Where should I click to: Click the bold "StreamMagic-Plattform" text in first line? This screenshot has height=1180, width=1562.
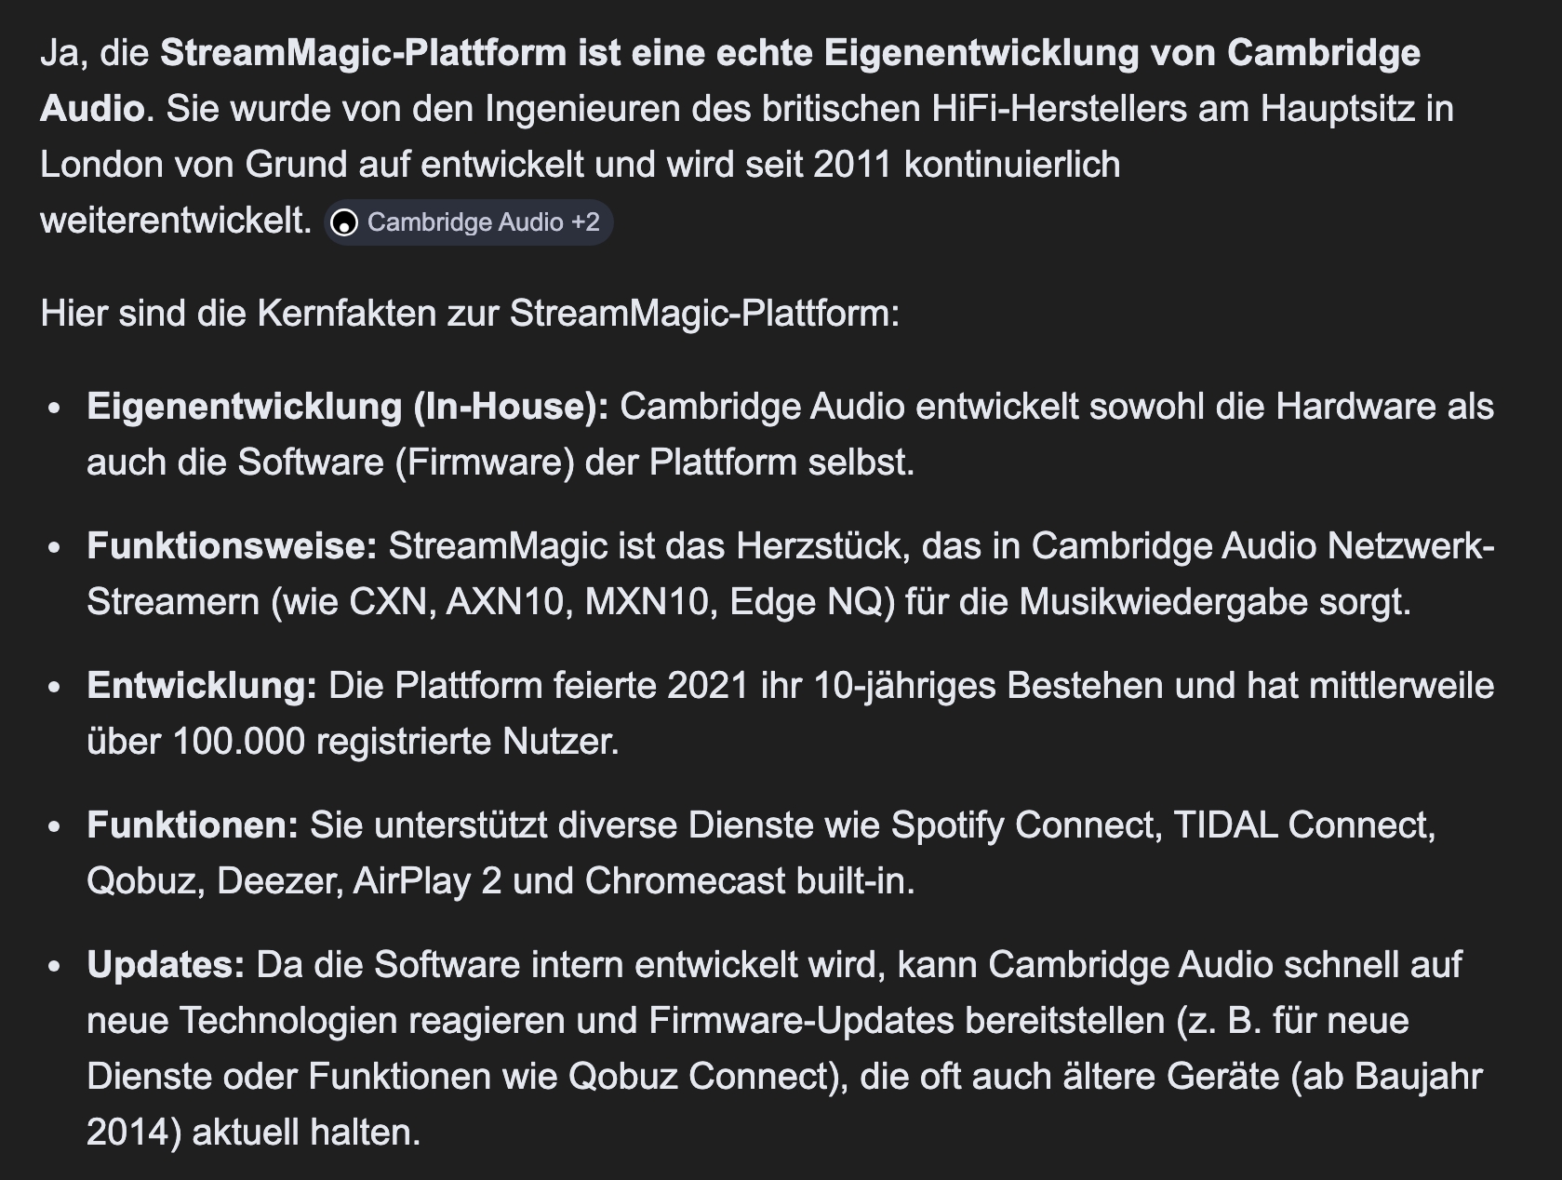(363, 53)
